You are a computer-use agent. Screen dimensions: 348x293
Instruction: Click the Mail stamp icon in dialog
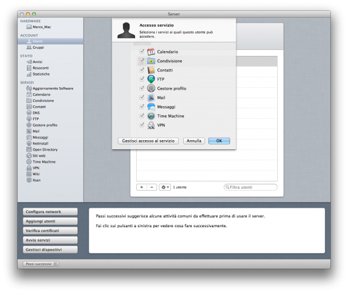151,97
